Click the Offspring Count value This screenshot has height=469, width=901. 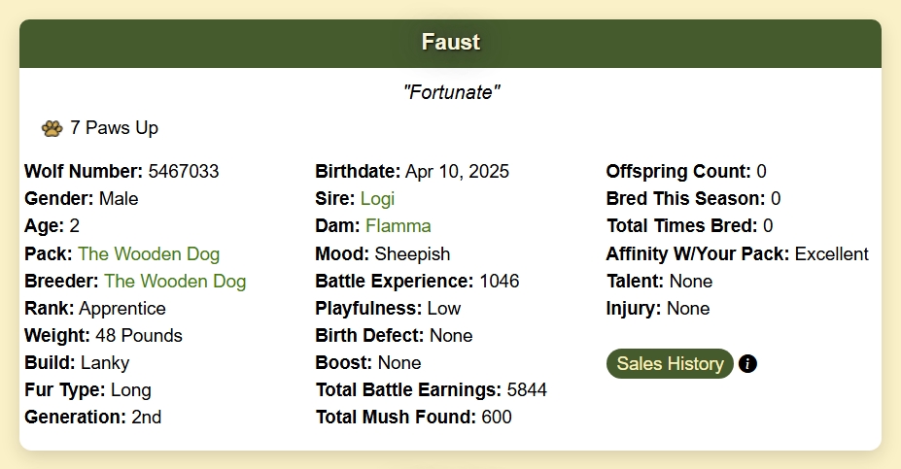(x=761, y=172)
